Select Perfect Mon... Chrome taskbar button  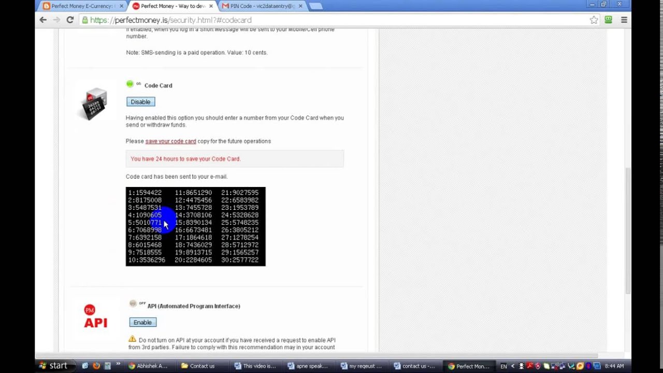[x=470, y=366]
